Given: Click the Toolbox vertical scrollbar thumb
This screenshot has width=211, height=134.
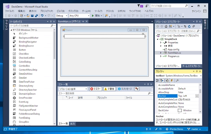Looking at the screenshot, I should (55, 45).
